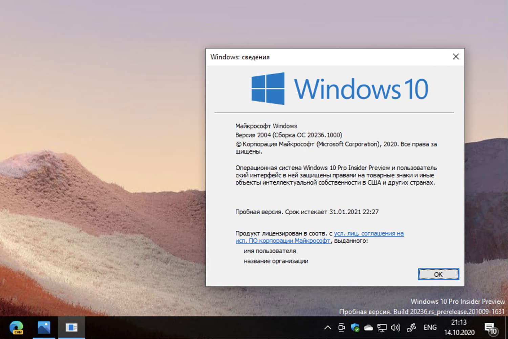Open Windows Security from the system tray shield

click(355, 327)
